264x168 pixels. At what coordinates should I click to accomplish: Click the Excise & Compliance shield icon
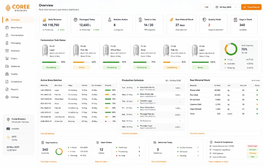pyautogui.click(x=211, y=142)
